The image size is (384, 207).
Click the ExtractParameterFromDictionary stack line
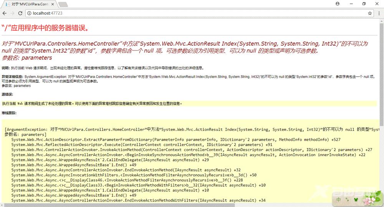pos(176,140)
